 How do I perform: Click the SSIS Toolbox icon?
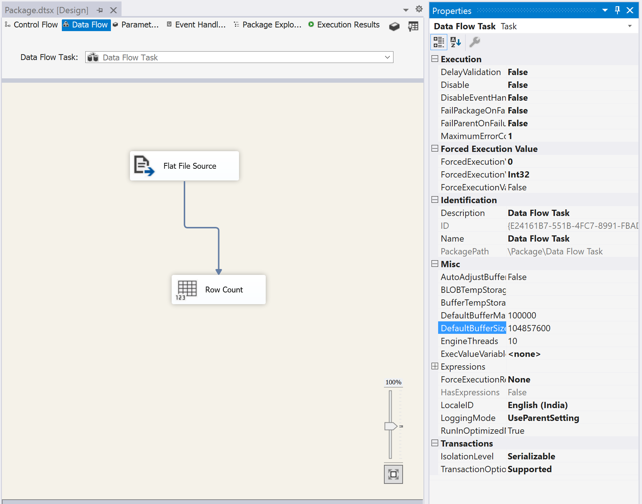click(394, 26)
